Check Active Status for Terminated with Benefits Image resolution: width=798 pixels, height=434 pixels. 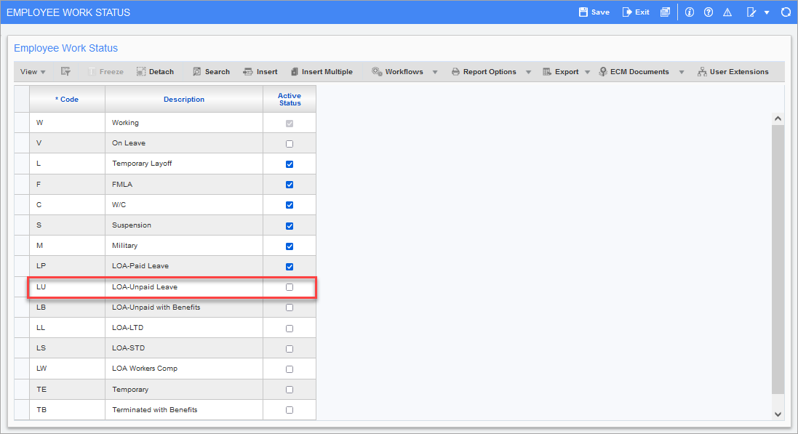coord(290,410)
